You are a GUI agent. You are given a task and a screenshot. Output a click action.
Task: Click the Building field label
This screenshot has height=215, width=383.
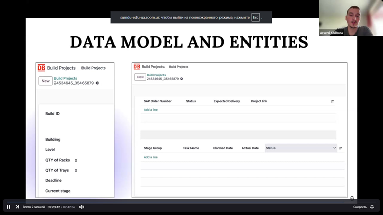[53, 139]
